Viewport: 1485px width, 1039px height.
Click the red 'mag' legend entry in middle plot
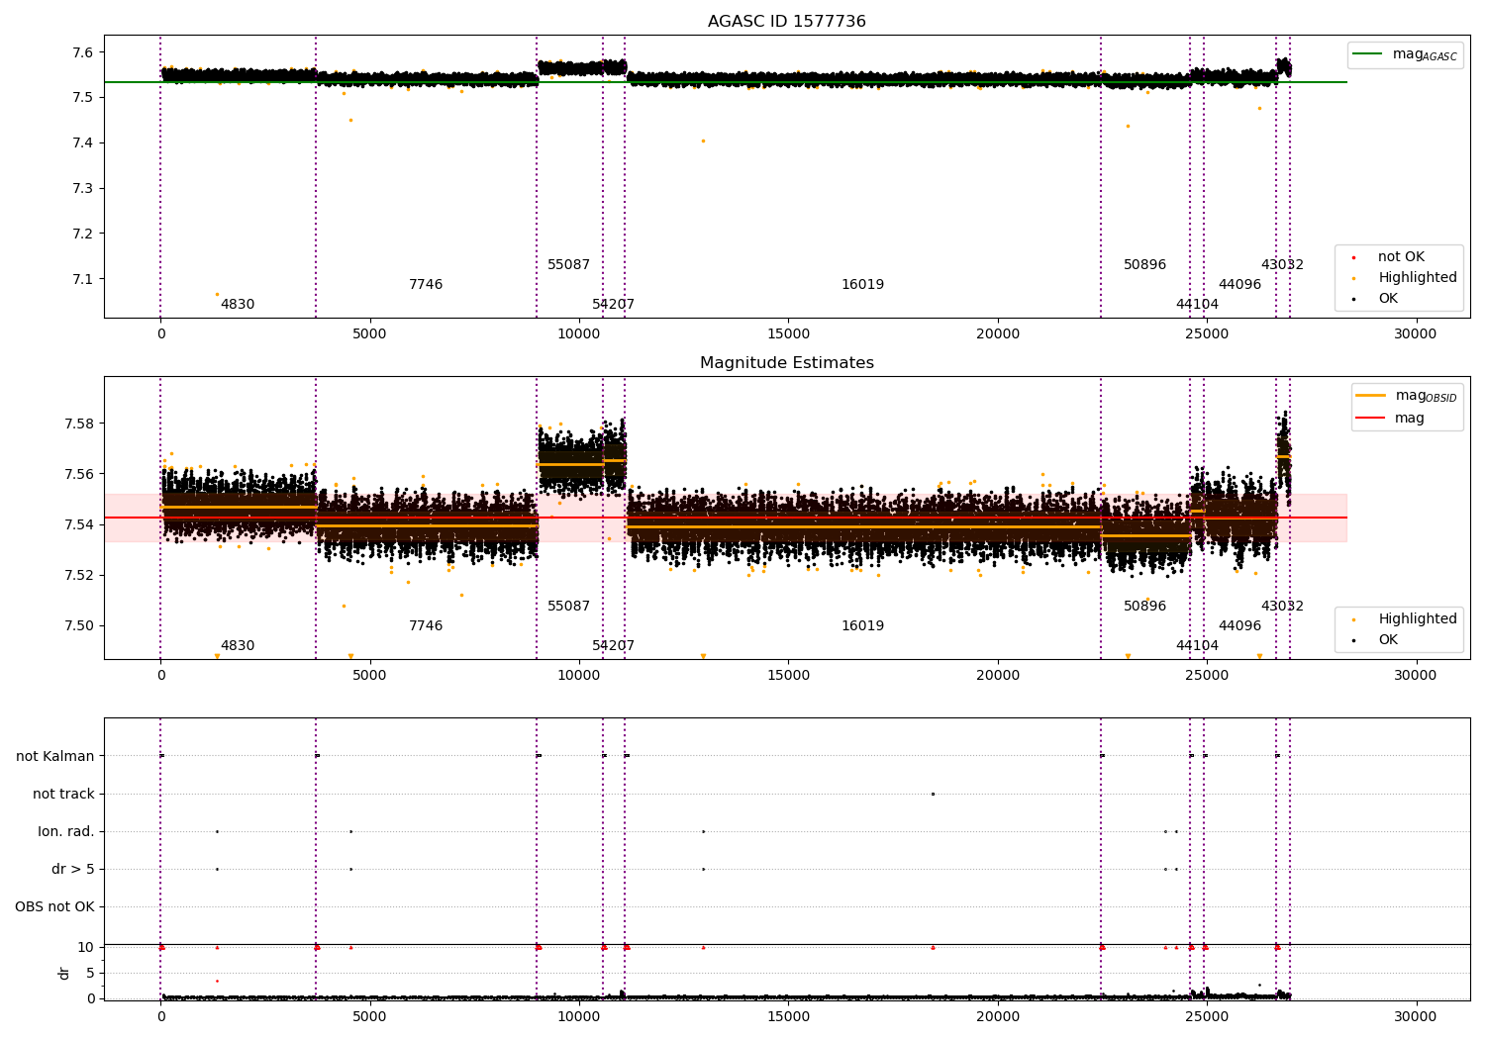pos(1391,419)
